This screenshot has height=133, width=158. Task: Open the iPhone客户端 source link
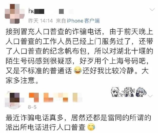click(x=83, y=21)
